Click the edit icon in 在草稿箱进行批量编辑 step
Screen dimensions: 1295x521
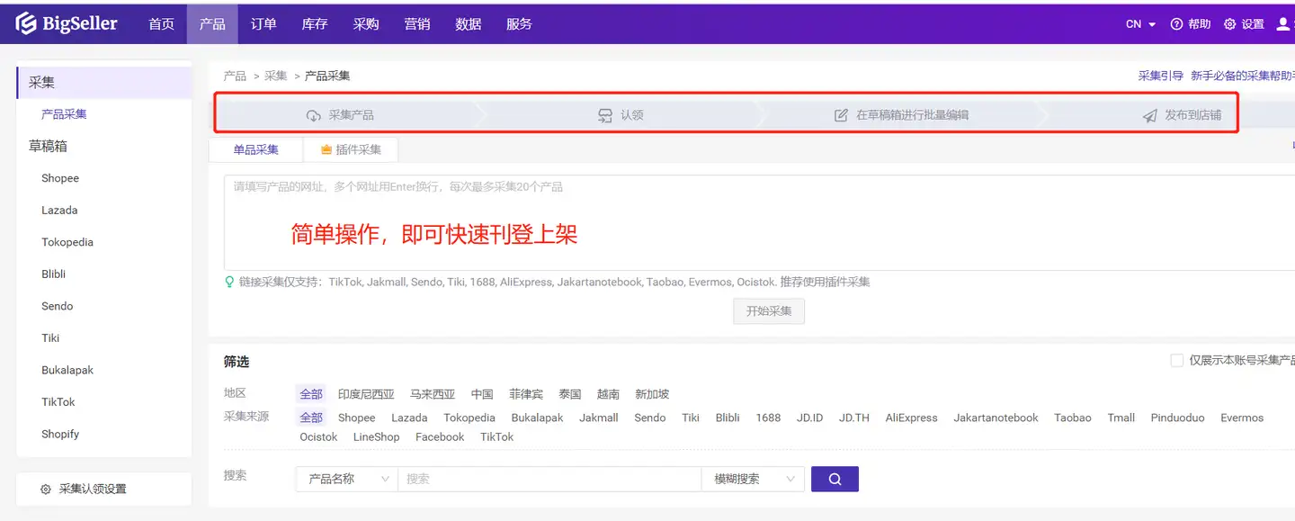tap(842, 115)
